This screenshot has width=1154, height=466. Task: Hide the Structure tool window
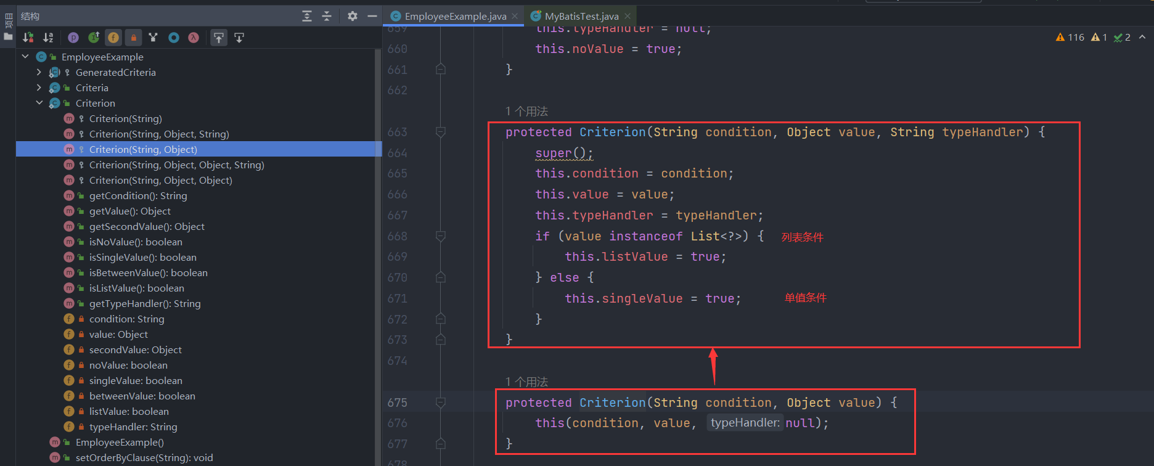pos(372,16)
